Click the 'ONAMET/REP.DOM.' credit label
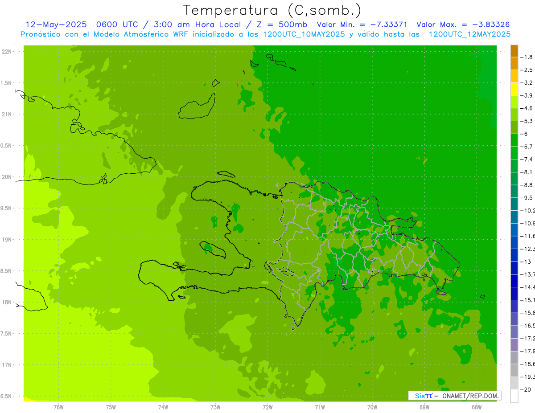This screenshot has height=413, width=535. point(471,396)
